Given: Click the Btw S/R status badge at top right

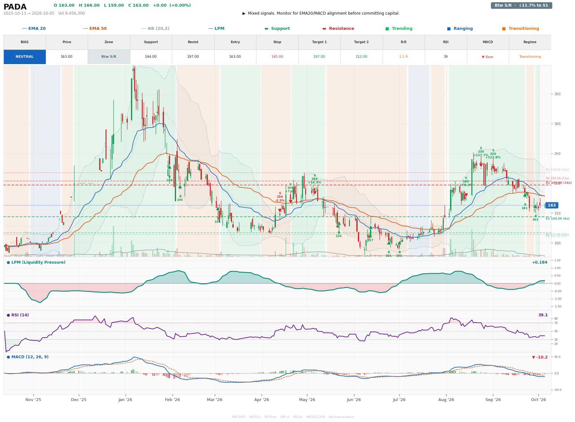Looking at the screenshot, I should 521,5.
